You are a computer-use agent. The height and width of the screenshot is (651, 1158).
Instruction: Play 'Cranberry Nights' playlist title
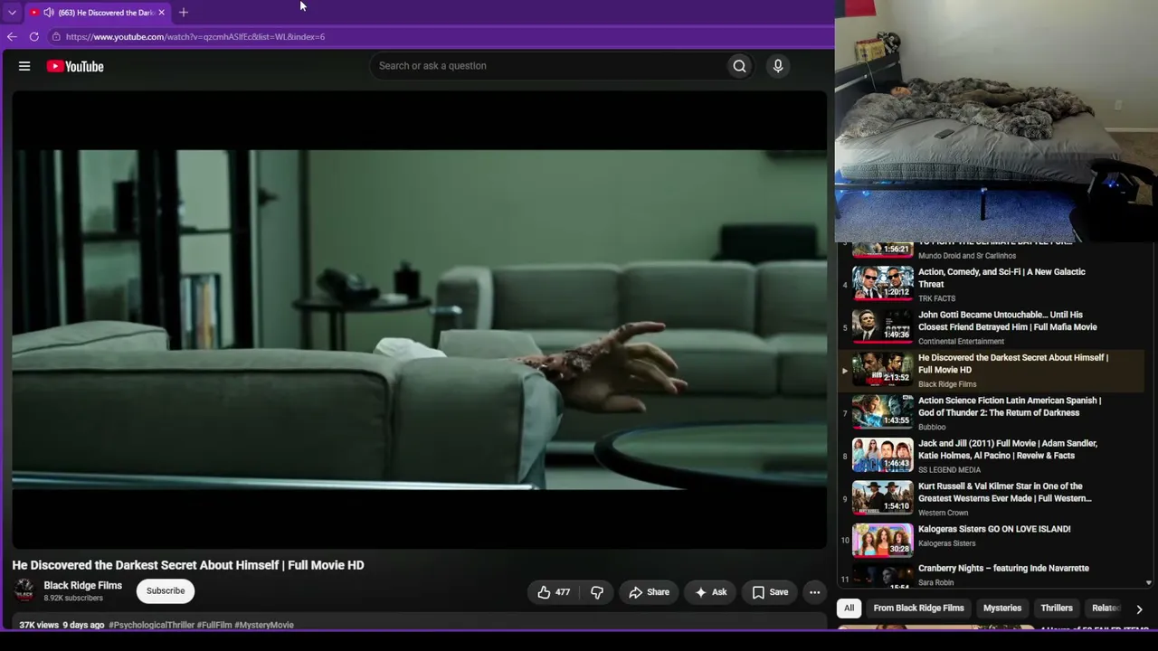point(1003,569)
